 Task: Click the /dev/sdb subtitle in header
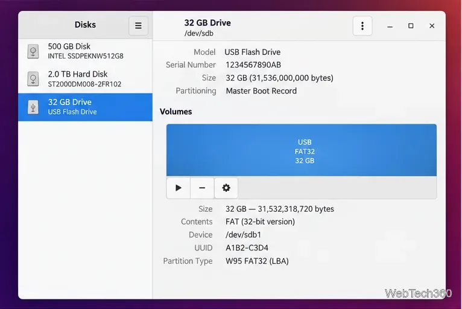click(x=199, y=33)
